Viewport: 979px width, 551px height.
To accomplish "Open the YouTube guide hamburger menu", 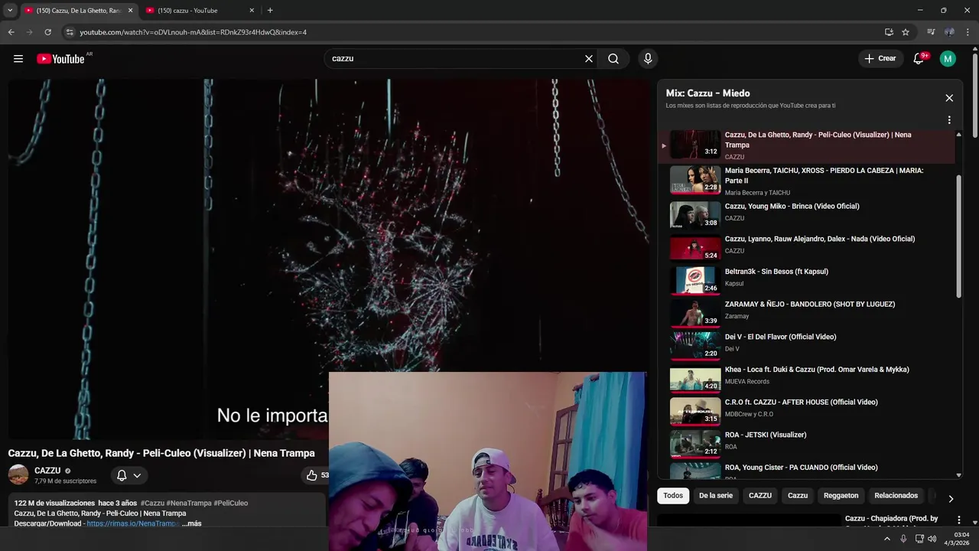I will pos(18,59).
